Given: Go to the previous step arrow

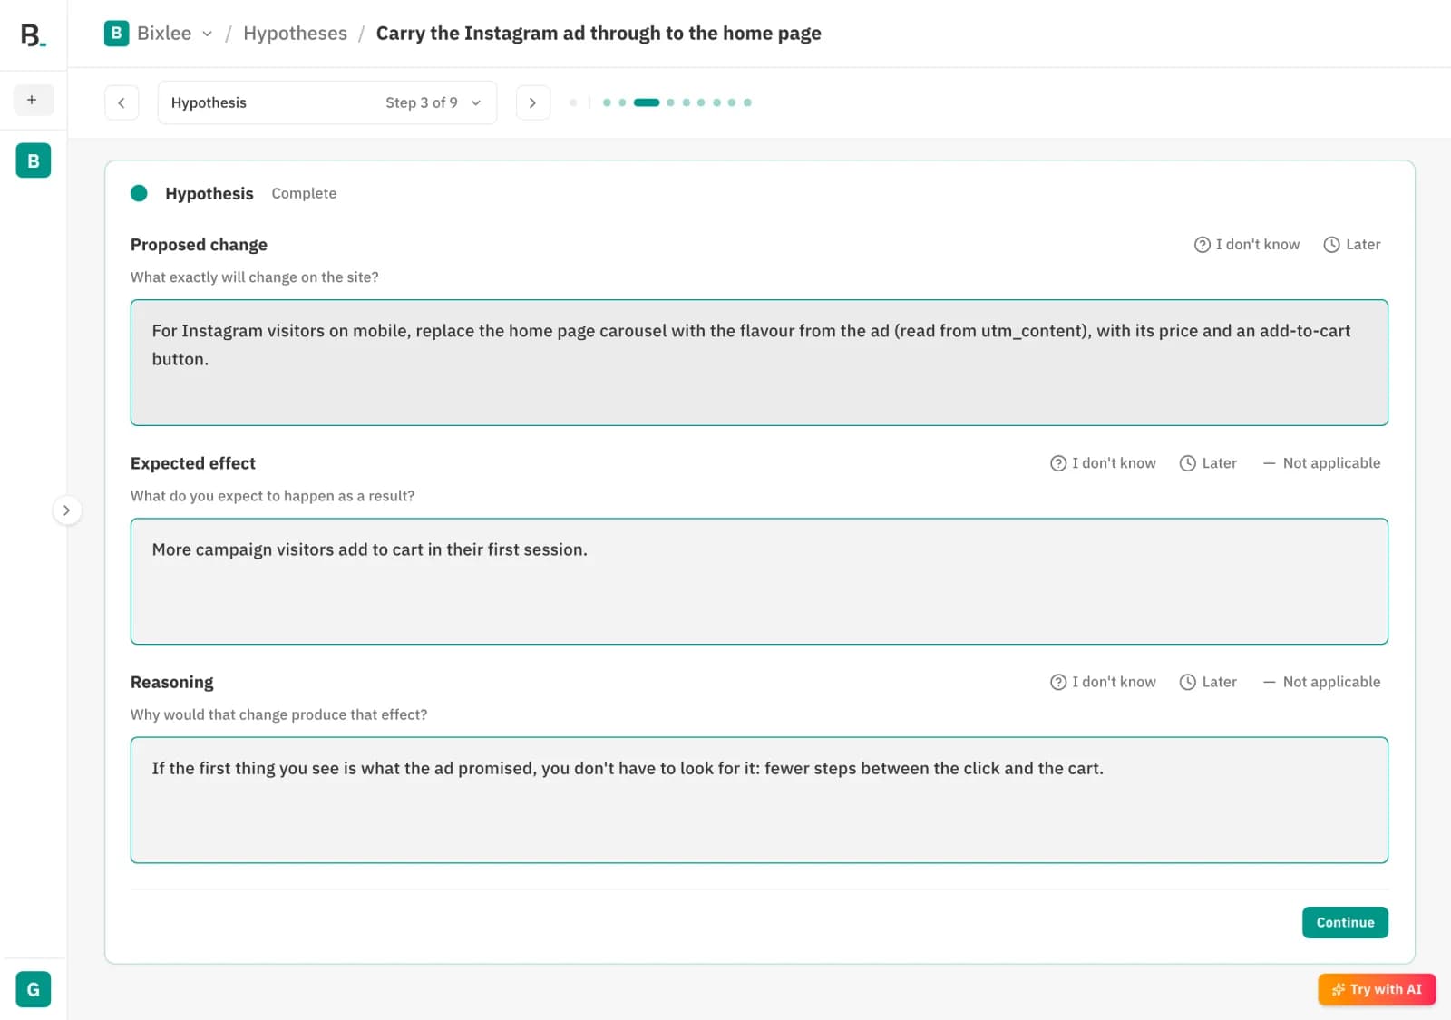Looking at the screenshot, I should pyautogui.click(x=122, y=102).
